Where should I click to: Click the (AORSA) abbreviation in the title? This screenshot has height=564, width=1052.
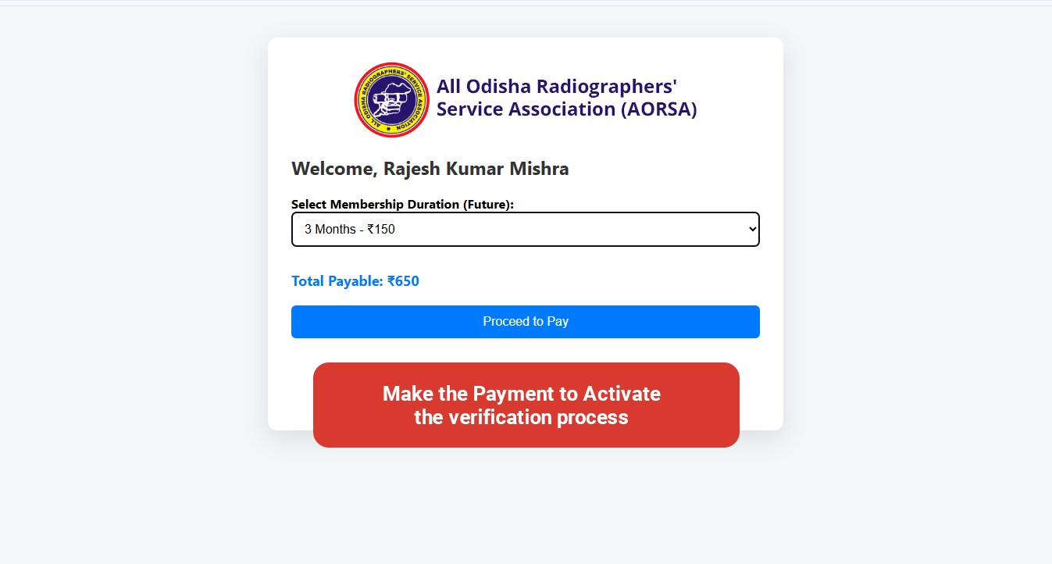658,109
